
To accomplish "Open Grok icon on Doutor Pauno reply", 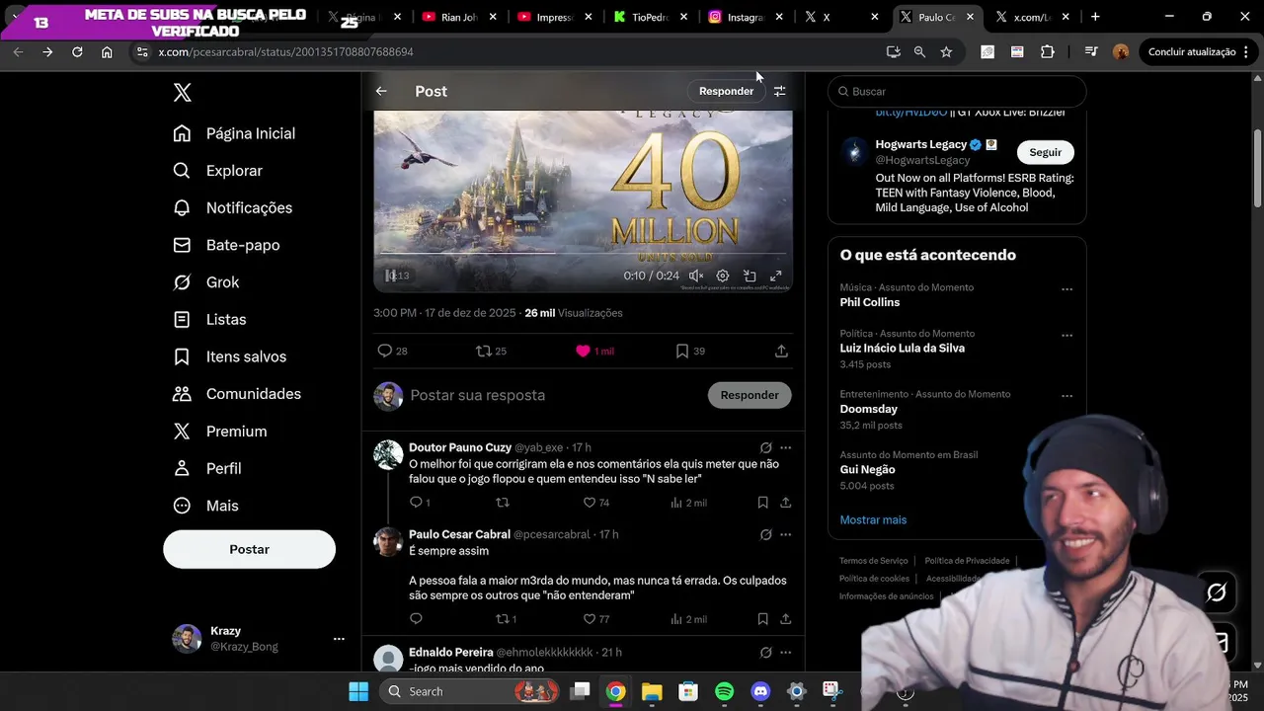I will tap(765, 447).
